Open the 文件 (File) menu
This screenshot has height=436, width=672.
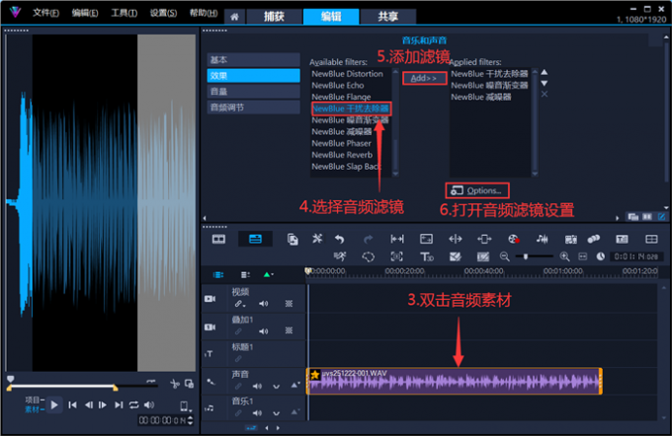click(45, 13)
